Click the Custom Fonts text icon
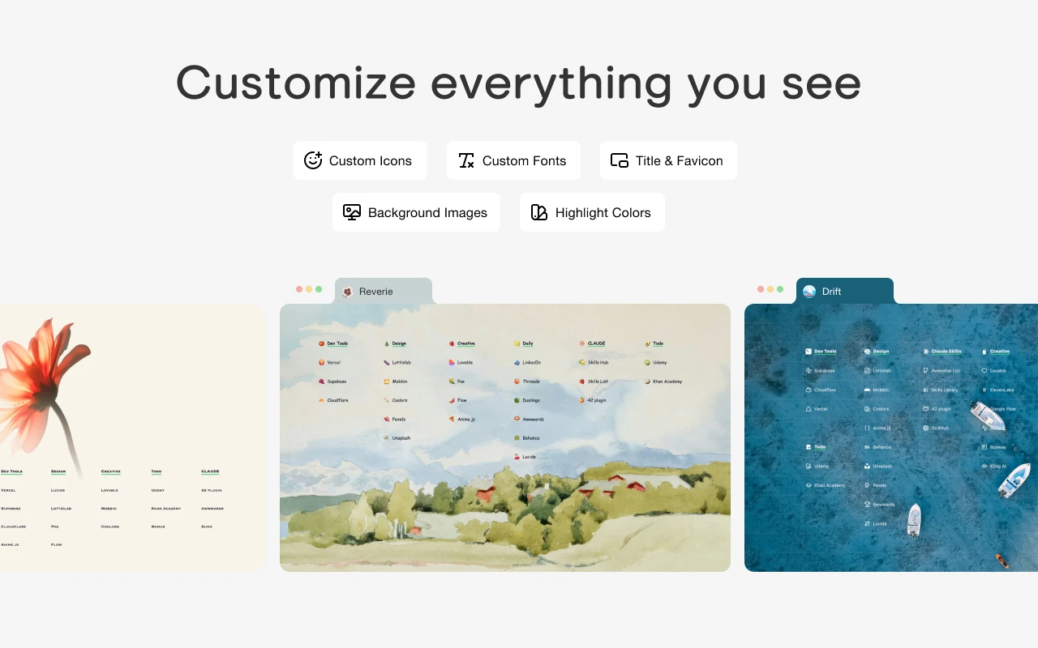 click(466, 160)
